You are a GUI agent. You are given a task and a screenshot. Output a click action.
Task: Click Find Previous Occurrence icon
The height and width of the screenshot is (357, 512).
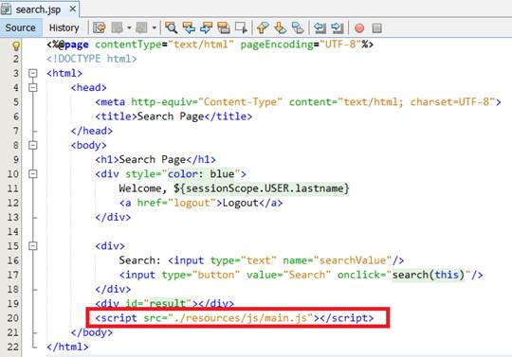click(189, 27)
